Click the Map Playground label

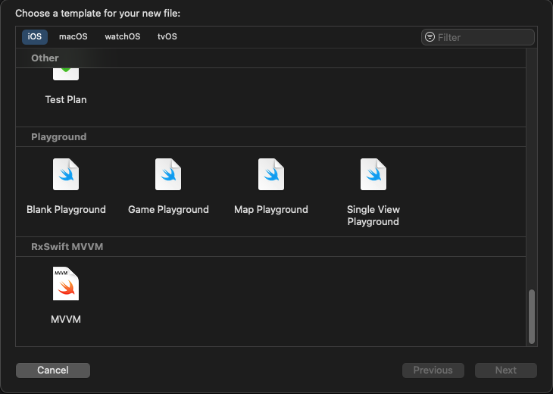coord(271,210)
